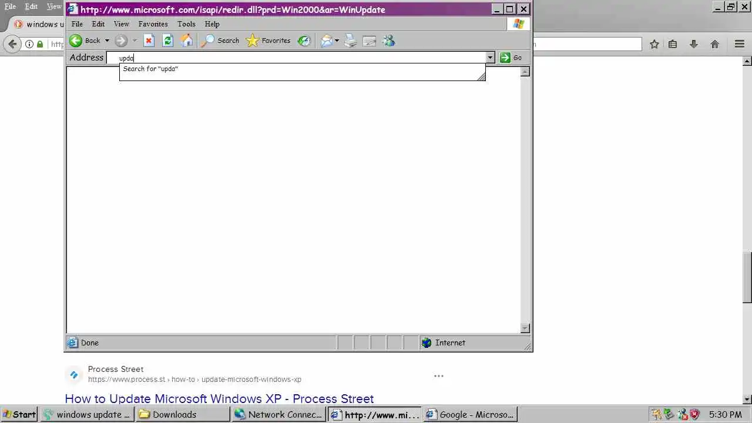The image size is (752, 423).
Task: Open the History clock icon
Action: (x=304, y=41)
